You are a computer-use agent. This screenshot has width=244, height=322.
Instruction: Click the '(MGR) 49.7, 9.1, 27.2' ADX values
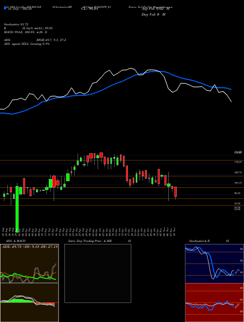[x=51, y=40]
